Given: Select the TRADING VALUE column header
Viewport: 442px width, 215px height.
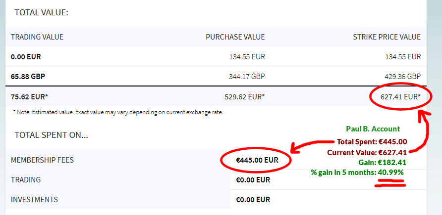Looking at the screenshot, I should (37, 37).
